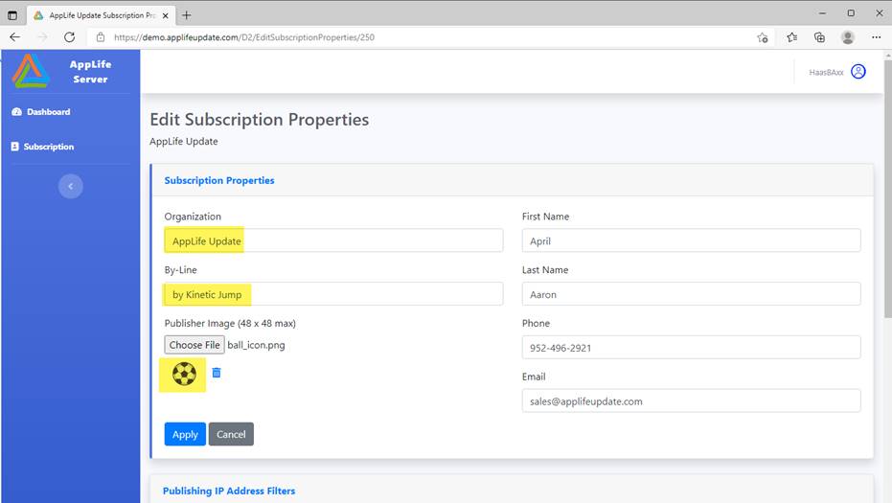This screenshot has height=503, width=892.
Task: Delete publisher image with trash icon
Action: coord(217,373)
